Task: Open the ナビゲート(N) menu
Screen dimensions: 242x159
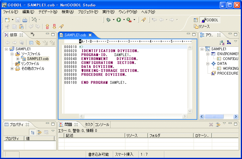Action: tap(48, 12)
